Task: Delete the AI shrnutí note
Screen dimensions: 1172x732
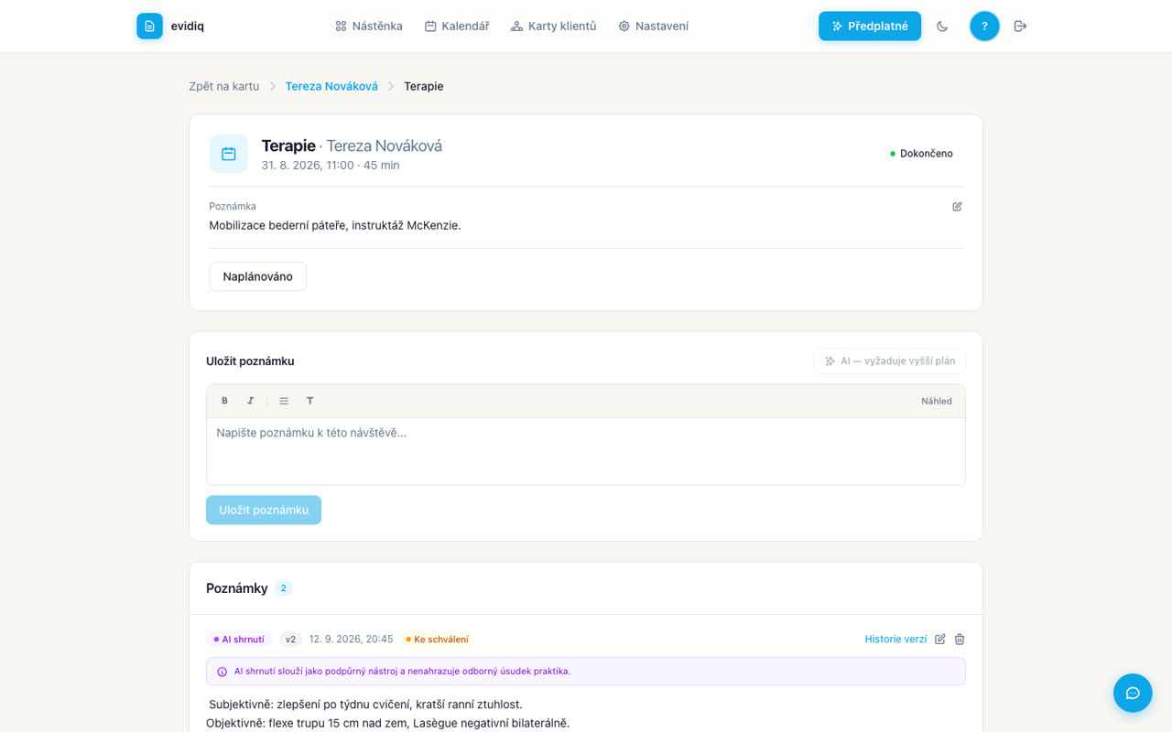Action: pos(960,639)
